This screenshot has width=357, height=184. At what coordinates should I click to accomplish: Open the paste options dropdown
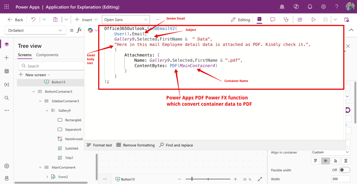click(66, 20)
